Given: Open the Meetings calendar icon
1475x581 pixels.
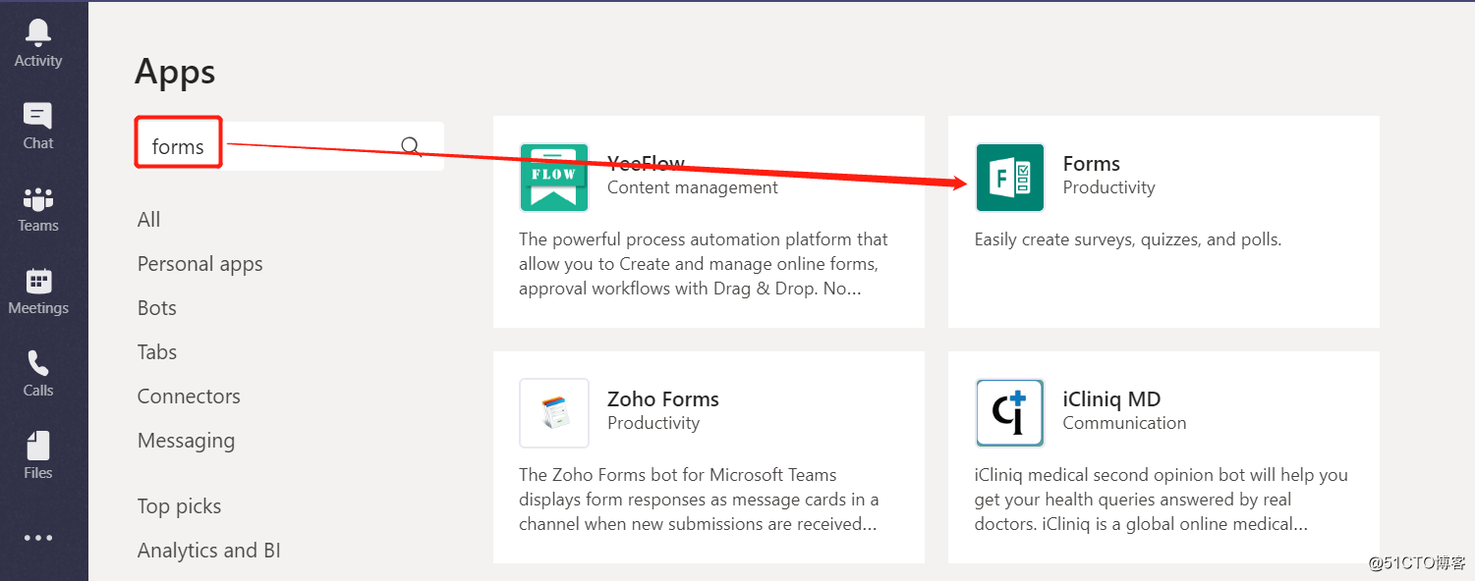Looking at the screenshot, I should pos(38,281).
